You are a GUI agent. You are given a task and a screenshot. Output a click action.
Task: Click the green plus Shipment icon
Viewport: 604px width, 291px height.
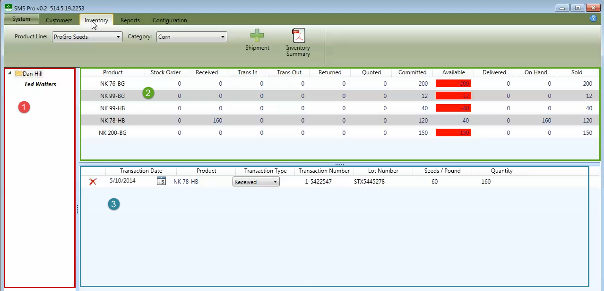tap(257, 36)
